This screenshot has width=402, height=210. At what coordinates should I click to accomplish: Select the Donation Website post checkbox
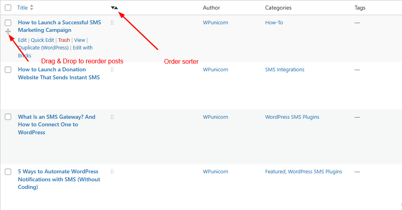pyautogui.click(x=8, y=70)
